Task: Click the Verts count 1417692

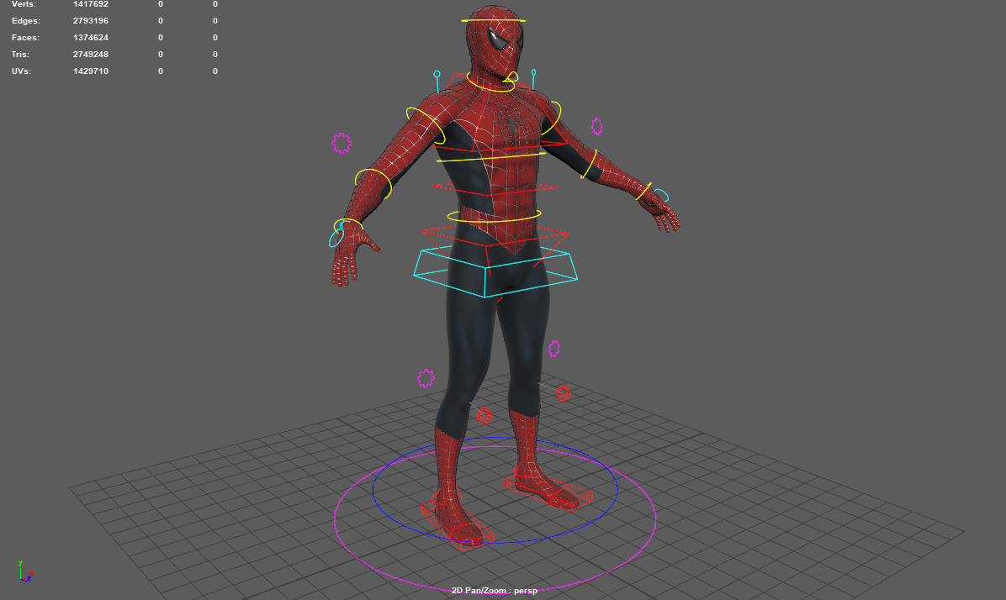Action: tap(91, 4)
